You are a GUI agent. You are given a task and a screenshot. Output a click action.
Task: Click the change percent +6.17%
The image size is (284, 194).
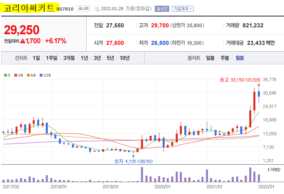coord(56,41)
